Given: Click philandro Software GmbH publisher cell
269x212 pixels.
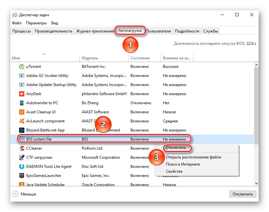Looking at the screenshot, I should 104,94.
